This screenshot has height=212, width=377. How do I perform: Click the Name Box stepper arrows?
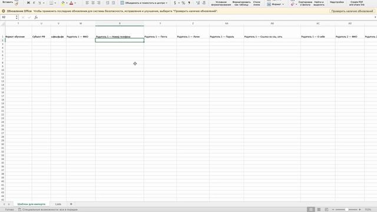tap(16, 17)
